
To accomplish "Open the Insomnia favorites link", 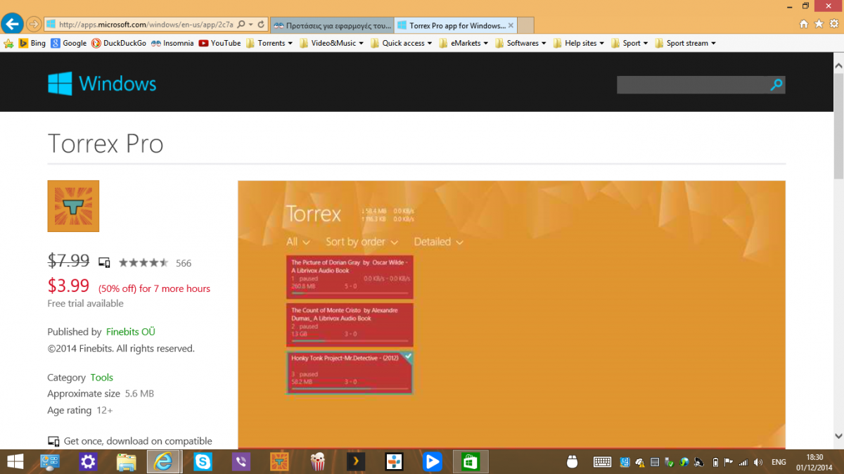I will pyautogui.click(x=172, y=43).
